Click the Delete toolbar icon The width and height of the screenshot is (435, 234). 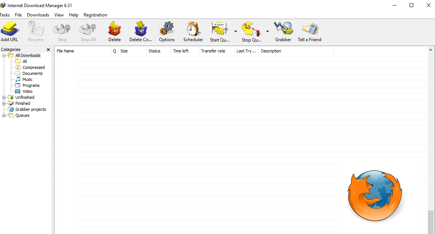115,28
